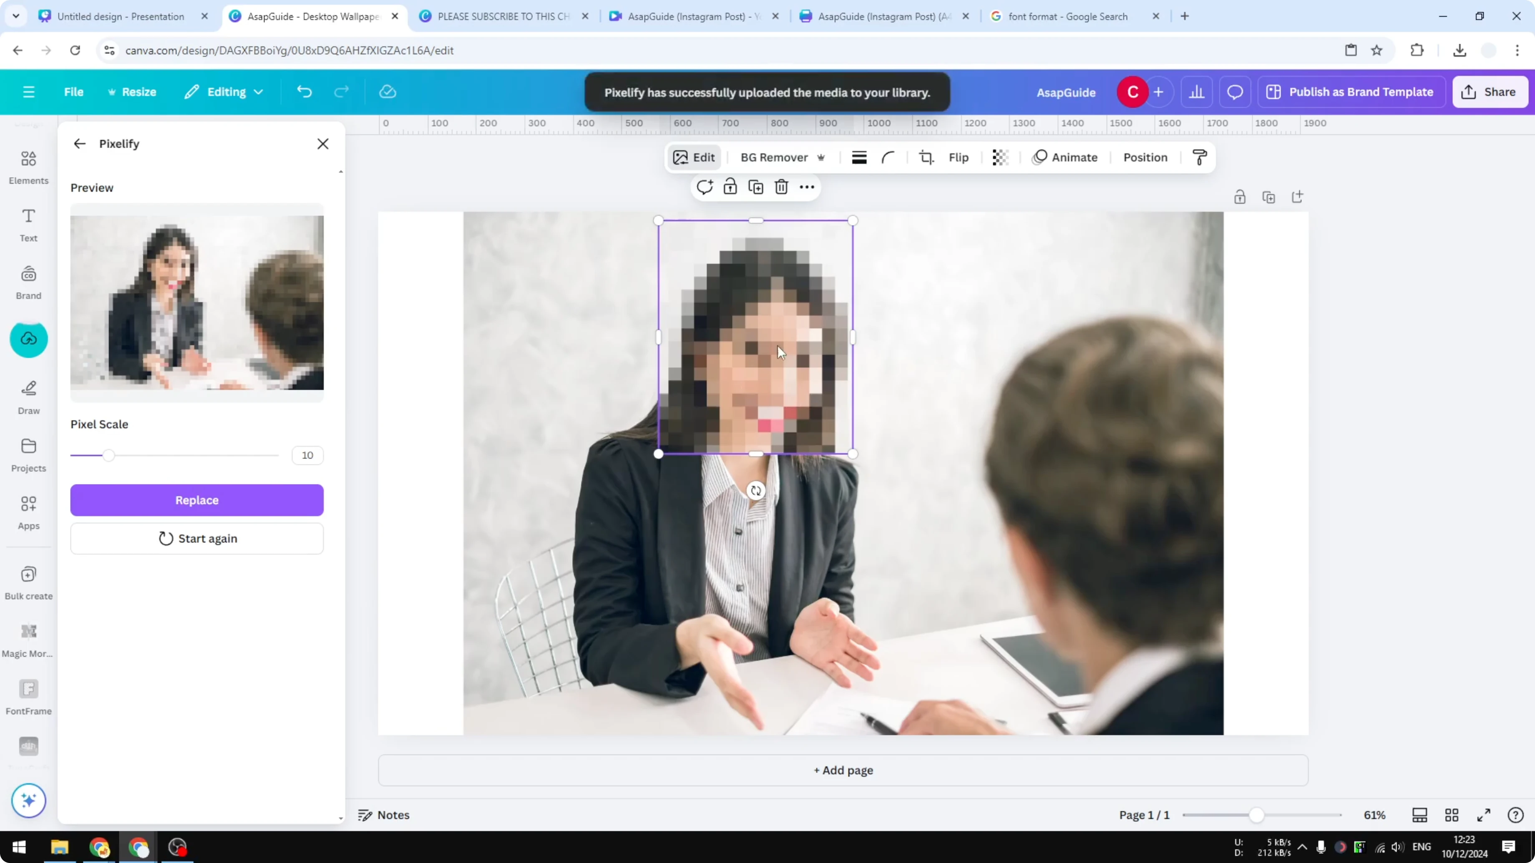Copy the image style with paint roller
Screen dimensions: 1535x863
click(1200, 157)
